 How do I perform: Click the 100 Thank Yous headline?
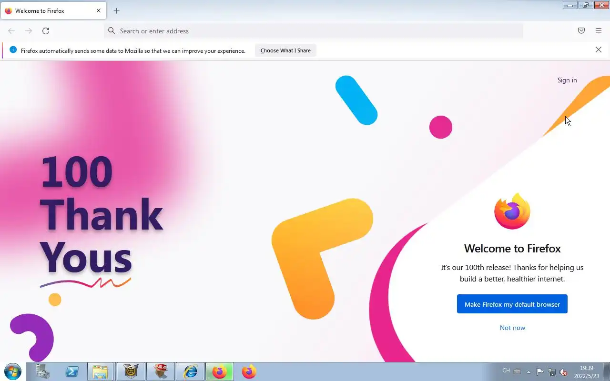tap(101, 214)
